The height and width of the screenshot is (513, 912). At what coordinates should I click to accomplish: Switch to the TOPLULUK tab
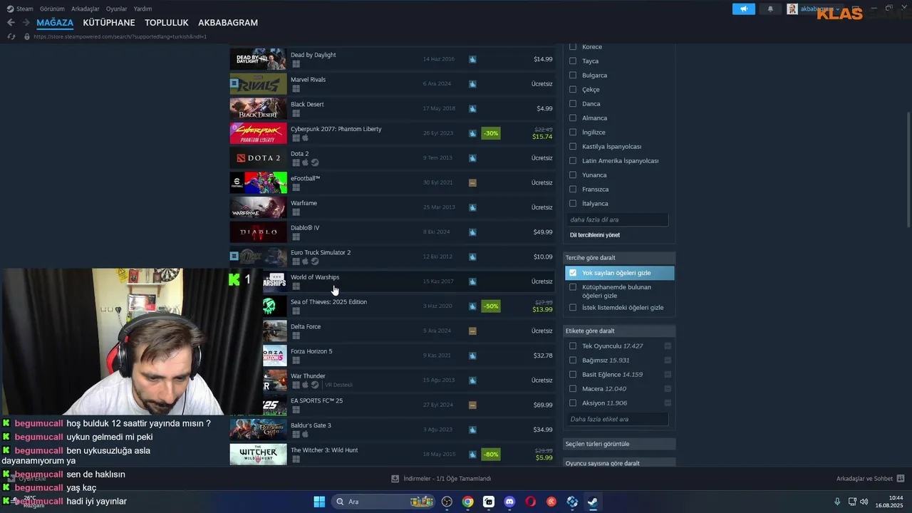pos(166,23)
